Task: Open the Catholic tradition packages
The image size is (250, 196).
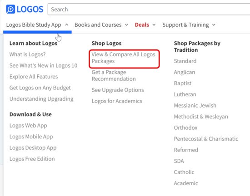Action: pyautogui.click(x=184, y=172)
